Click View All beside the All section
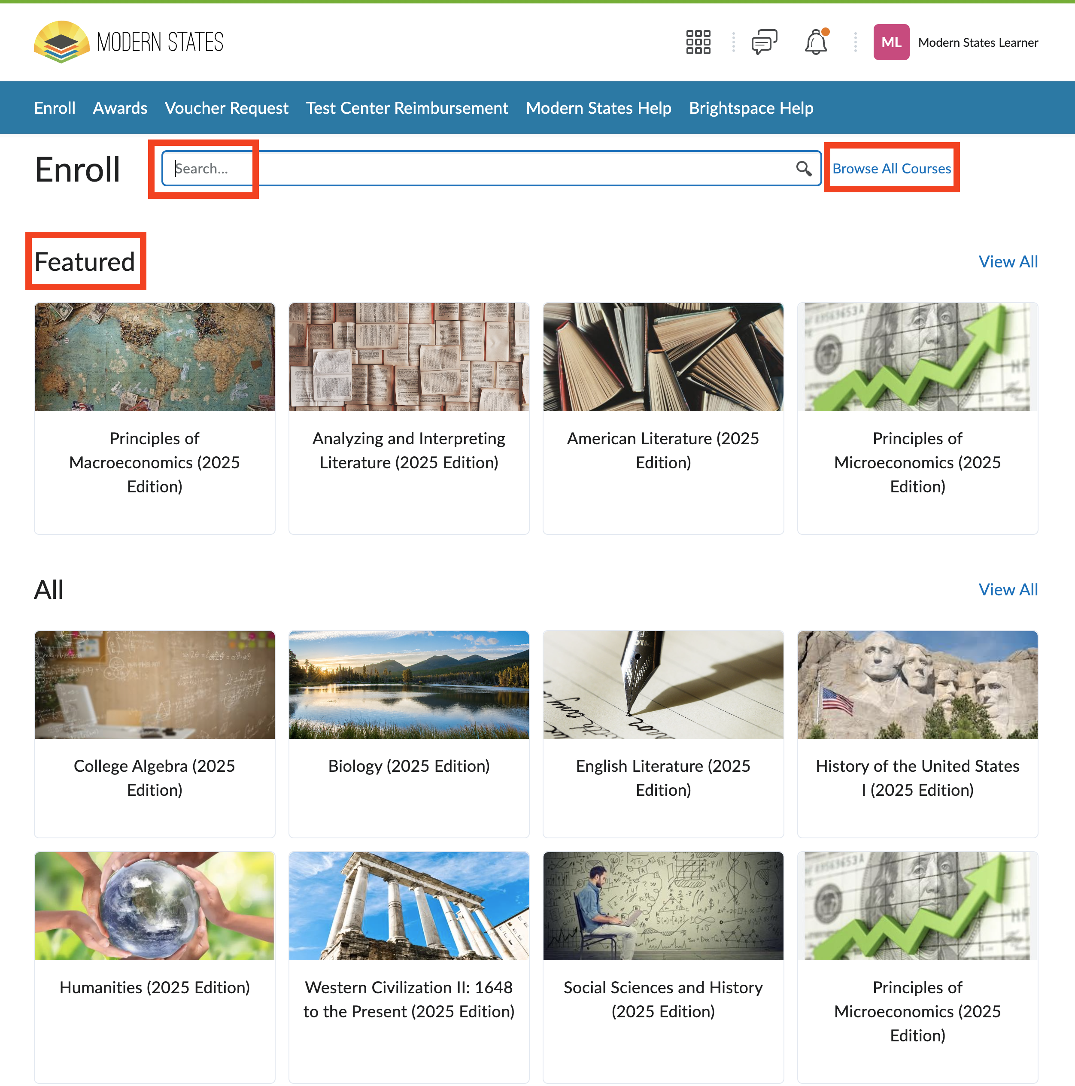Image resolution: width=1075 pixels, height=1086 pixels. 1008,590
